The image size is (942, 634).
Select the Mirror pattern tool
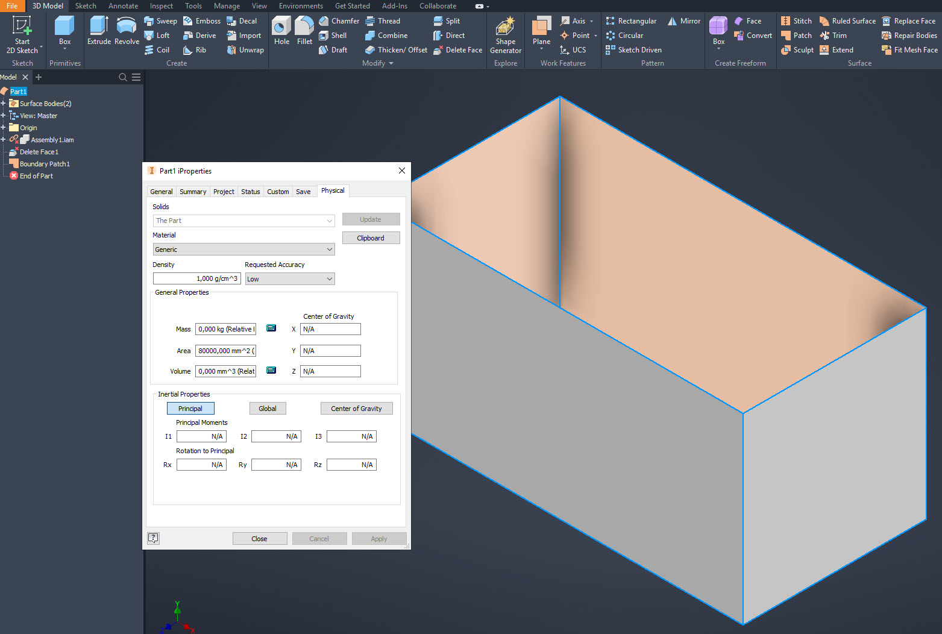coord(683,20)
